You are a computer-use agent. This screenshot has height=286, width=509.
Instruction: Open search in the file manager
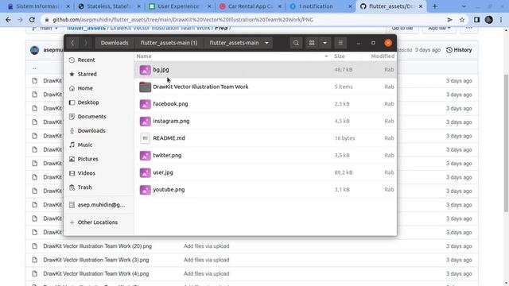coord(296,43)
